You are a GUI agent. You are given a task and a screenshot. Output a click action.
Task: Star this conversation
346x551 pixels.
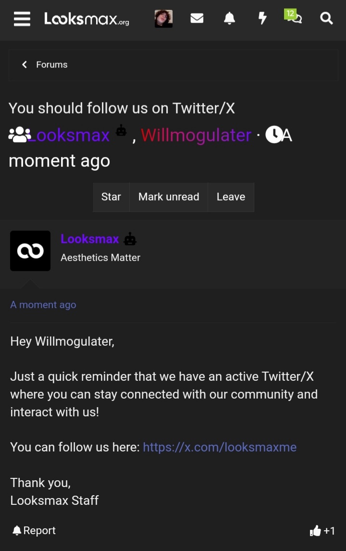tap(111, 197)
